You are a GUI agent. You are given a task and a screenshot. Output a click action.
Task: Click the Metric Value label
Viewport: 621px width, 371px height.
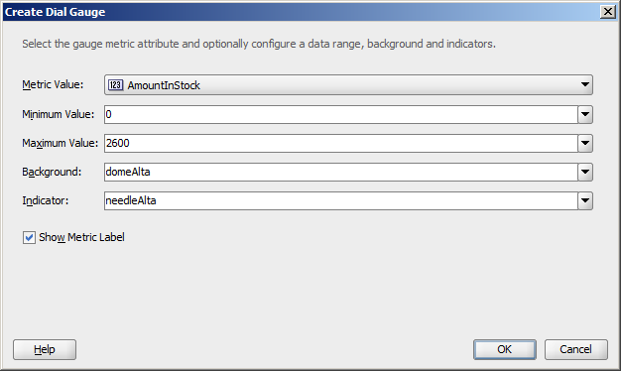tap(53, 84)
